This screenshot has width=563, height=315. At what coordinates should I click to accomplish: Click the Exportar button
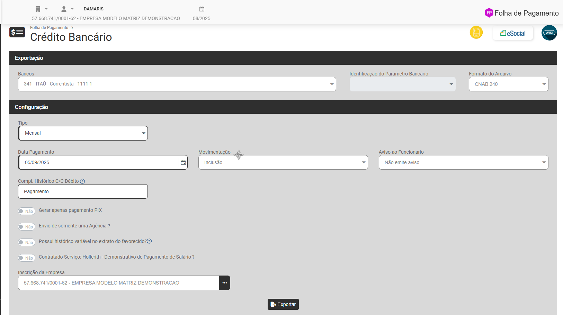click(x=283, y=304)
